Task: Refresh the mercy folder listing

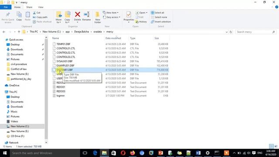Action: tap(231, 32)
